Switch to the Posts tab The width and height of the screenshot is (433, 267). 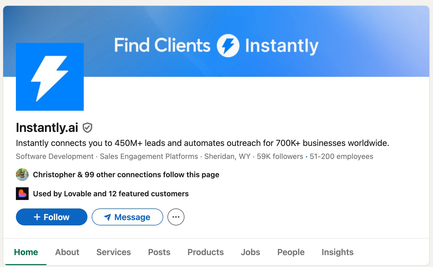pyautogui.click(x=159, y=252)
